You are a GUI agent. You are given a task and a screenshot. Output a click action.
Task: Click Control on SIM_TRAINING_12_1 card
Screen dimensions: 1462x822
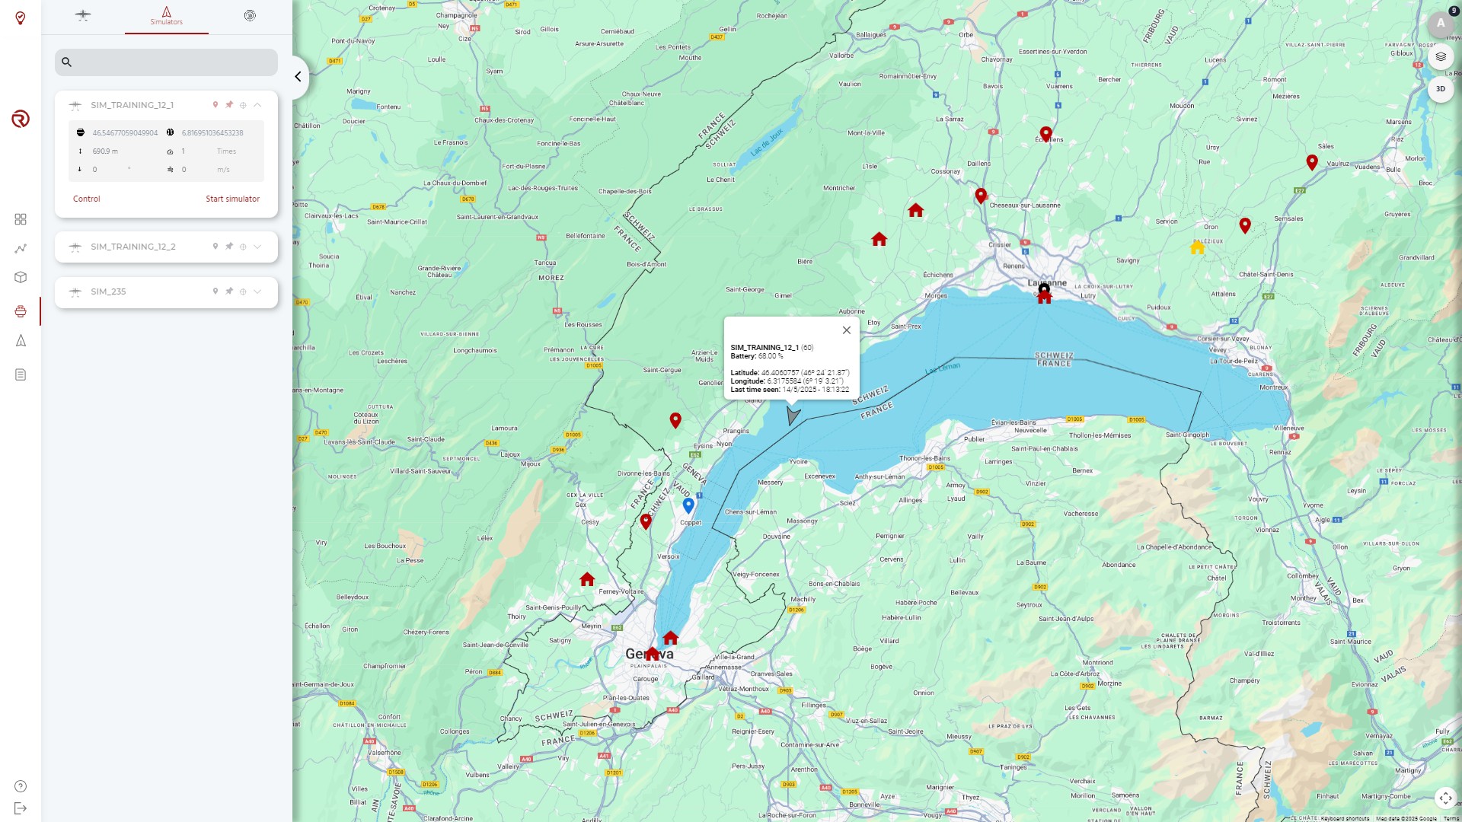(87, 199)
